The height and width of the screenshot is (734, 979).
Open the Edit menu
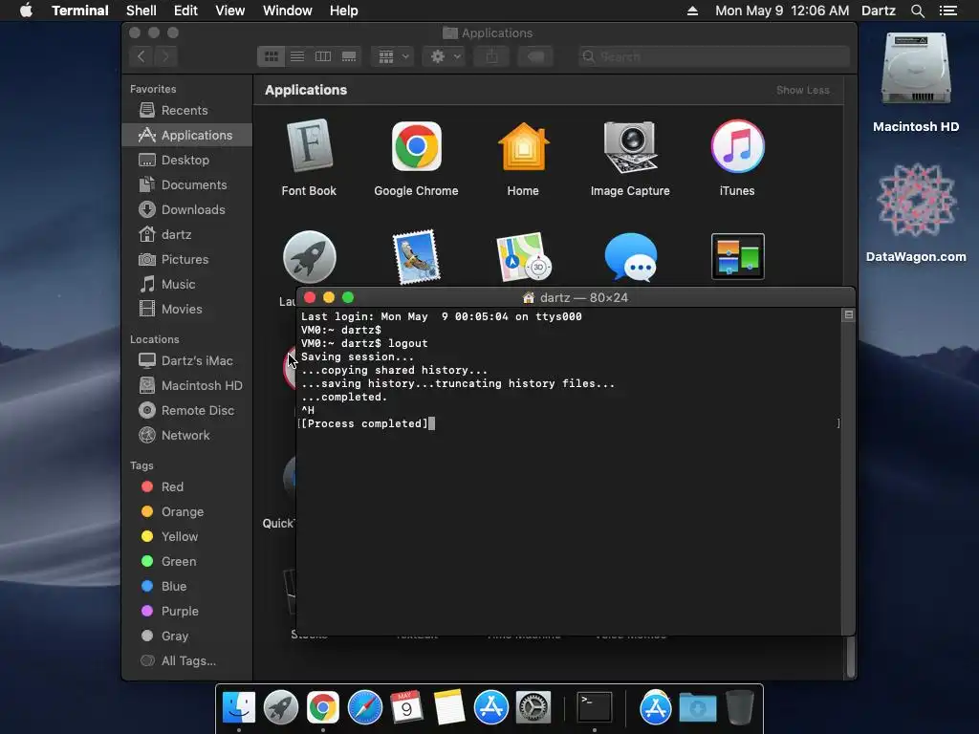[185, 11]
